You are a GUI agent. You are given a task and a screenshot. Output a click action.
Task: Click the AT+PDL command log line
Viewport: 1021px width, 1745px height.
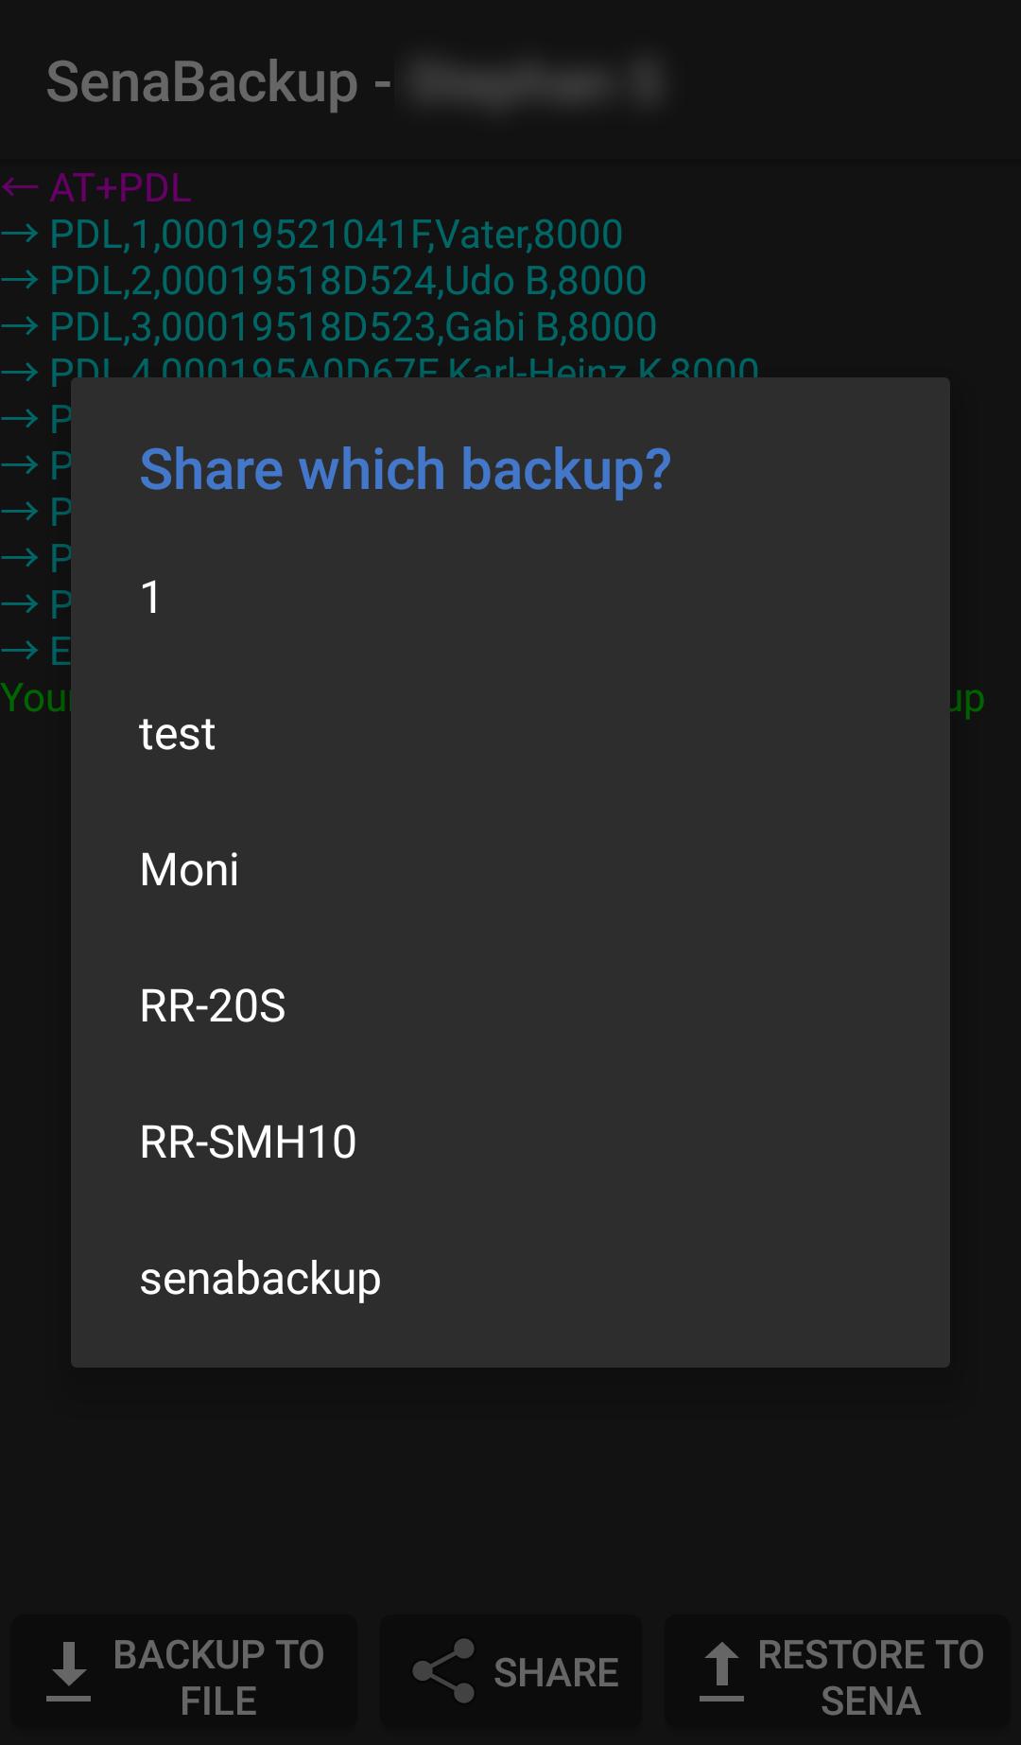point(120,188)
